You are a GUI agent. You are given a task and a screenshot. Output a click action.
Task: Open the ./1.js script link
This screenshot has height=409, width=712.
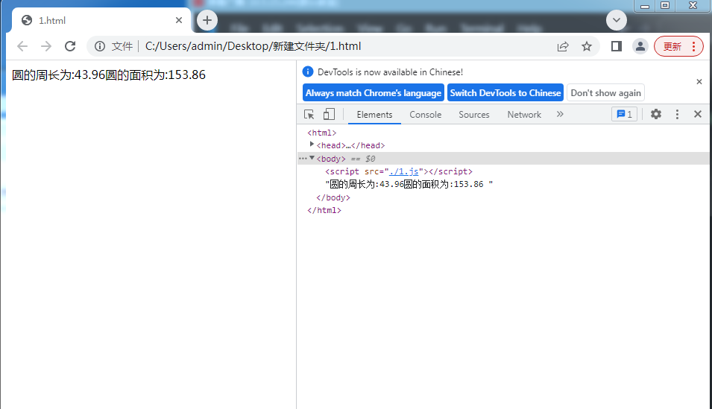(403, 171)
